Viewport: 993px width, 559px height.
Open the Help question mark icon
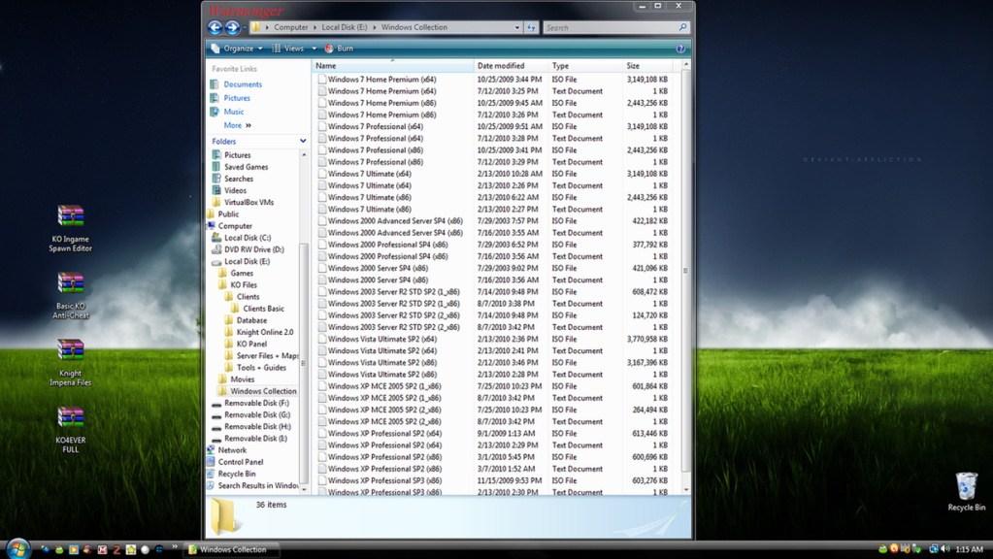tap(680, 49)
